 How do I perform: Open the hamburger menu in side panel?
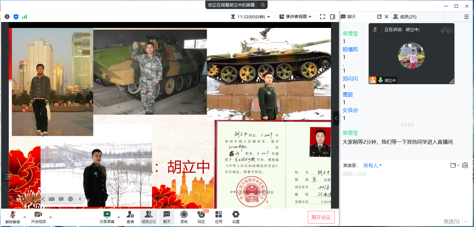[x=466, y=17]
